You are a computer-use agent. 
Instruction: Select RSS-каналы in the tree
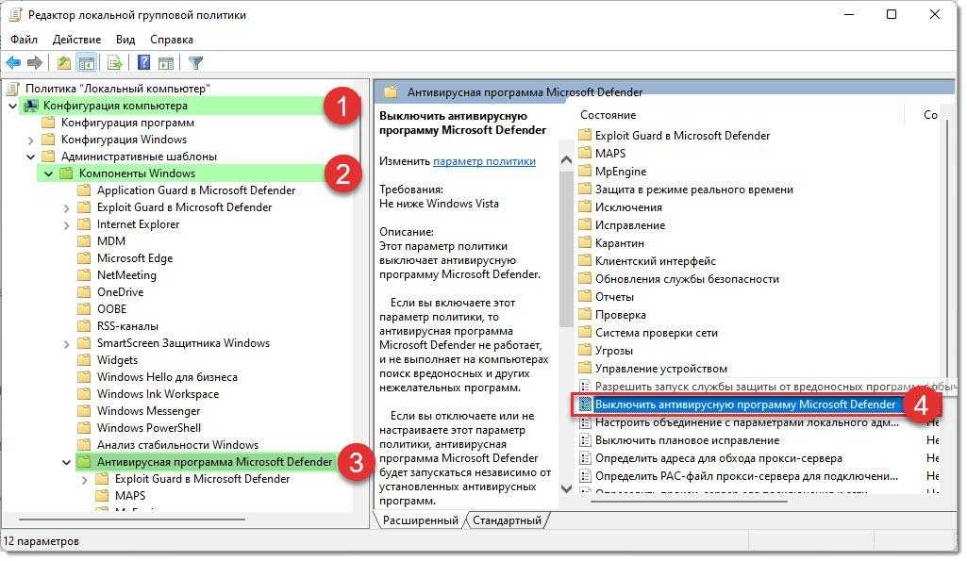pos(127,326)
